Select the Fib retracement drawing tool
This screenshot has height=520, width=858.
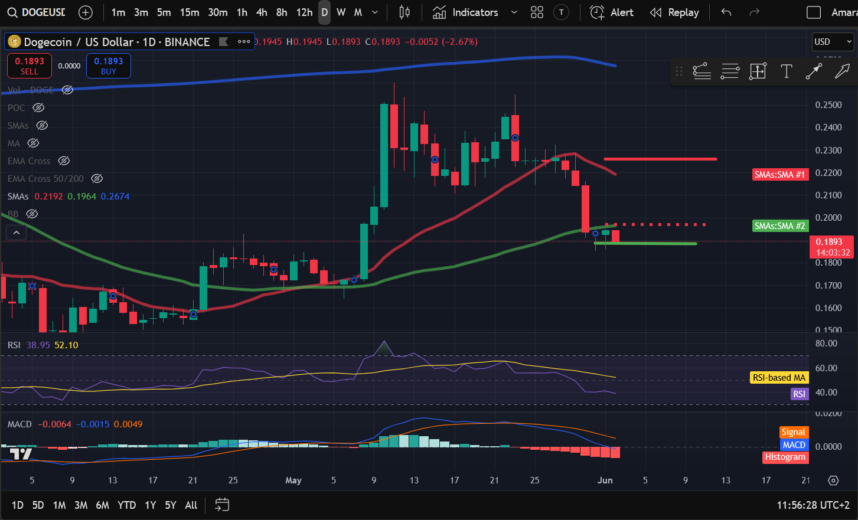click(702, 71)
